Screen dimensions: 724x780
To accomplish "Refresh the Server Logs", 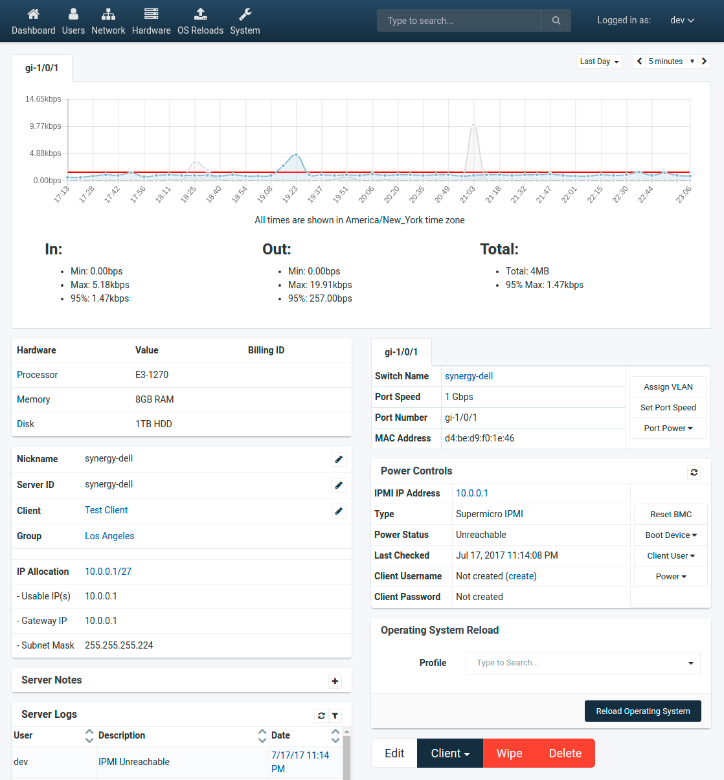I will [x=321, y=716].
